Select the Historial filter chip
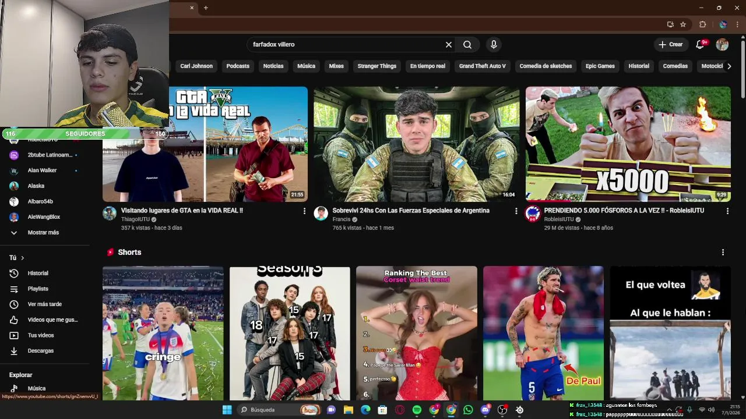The image size is (746, 419). tap(639, 66)
